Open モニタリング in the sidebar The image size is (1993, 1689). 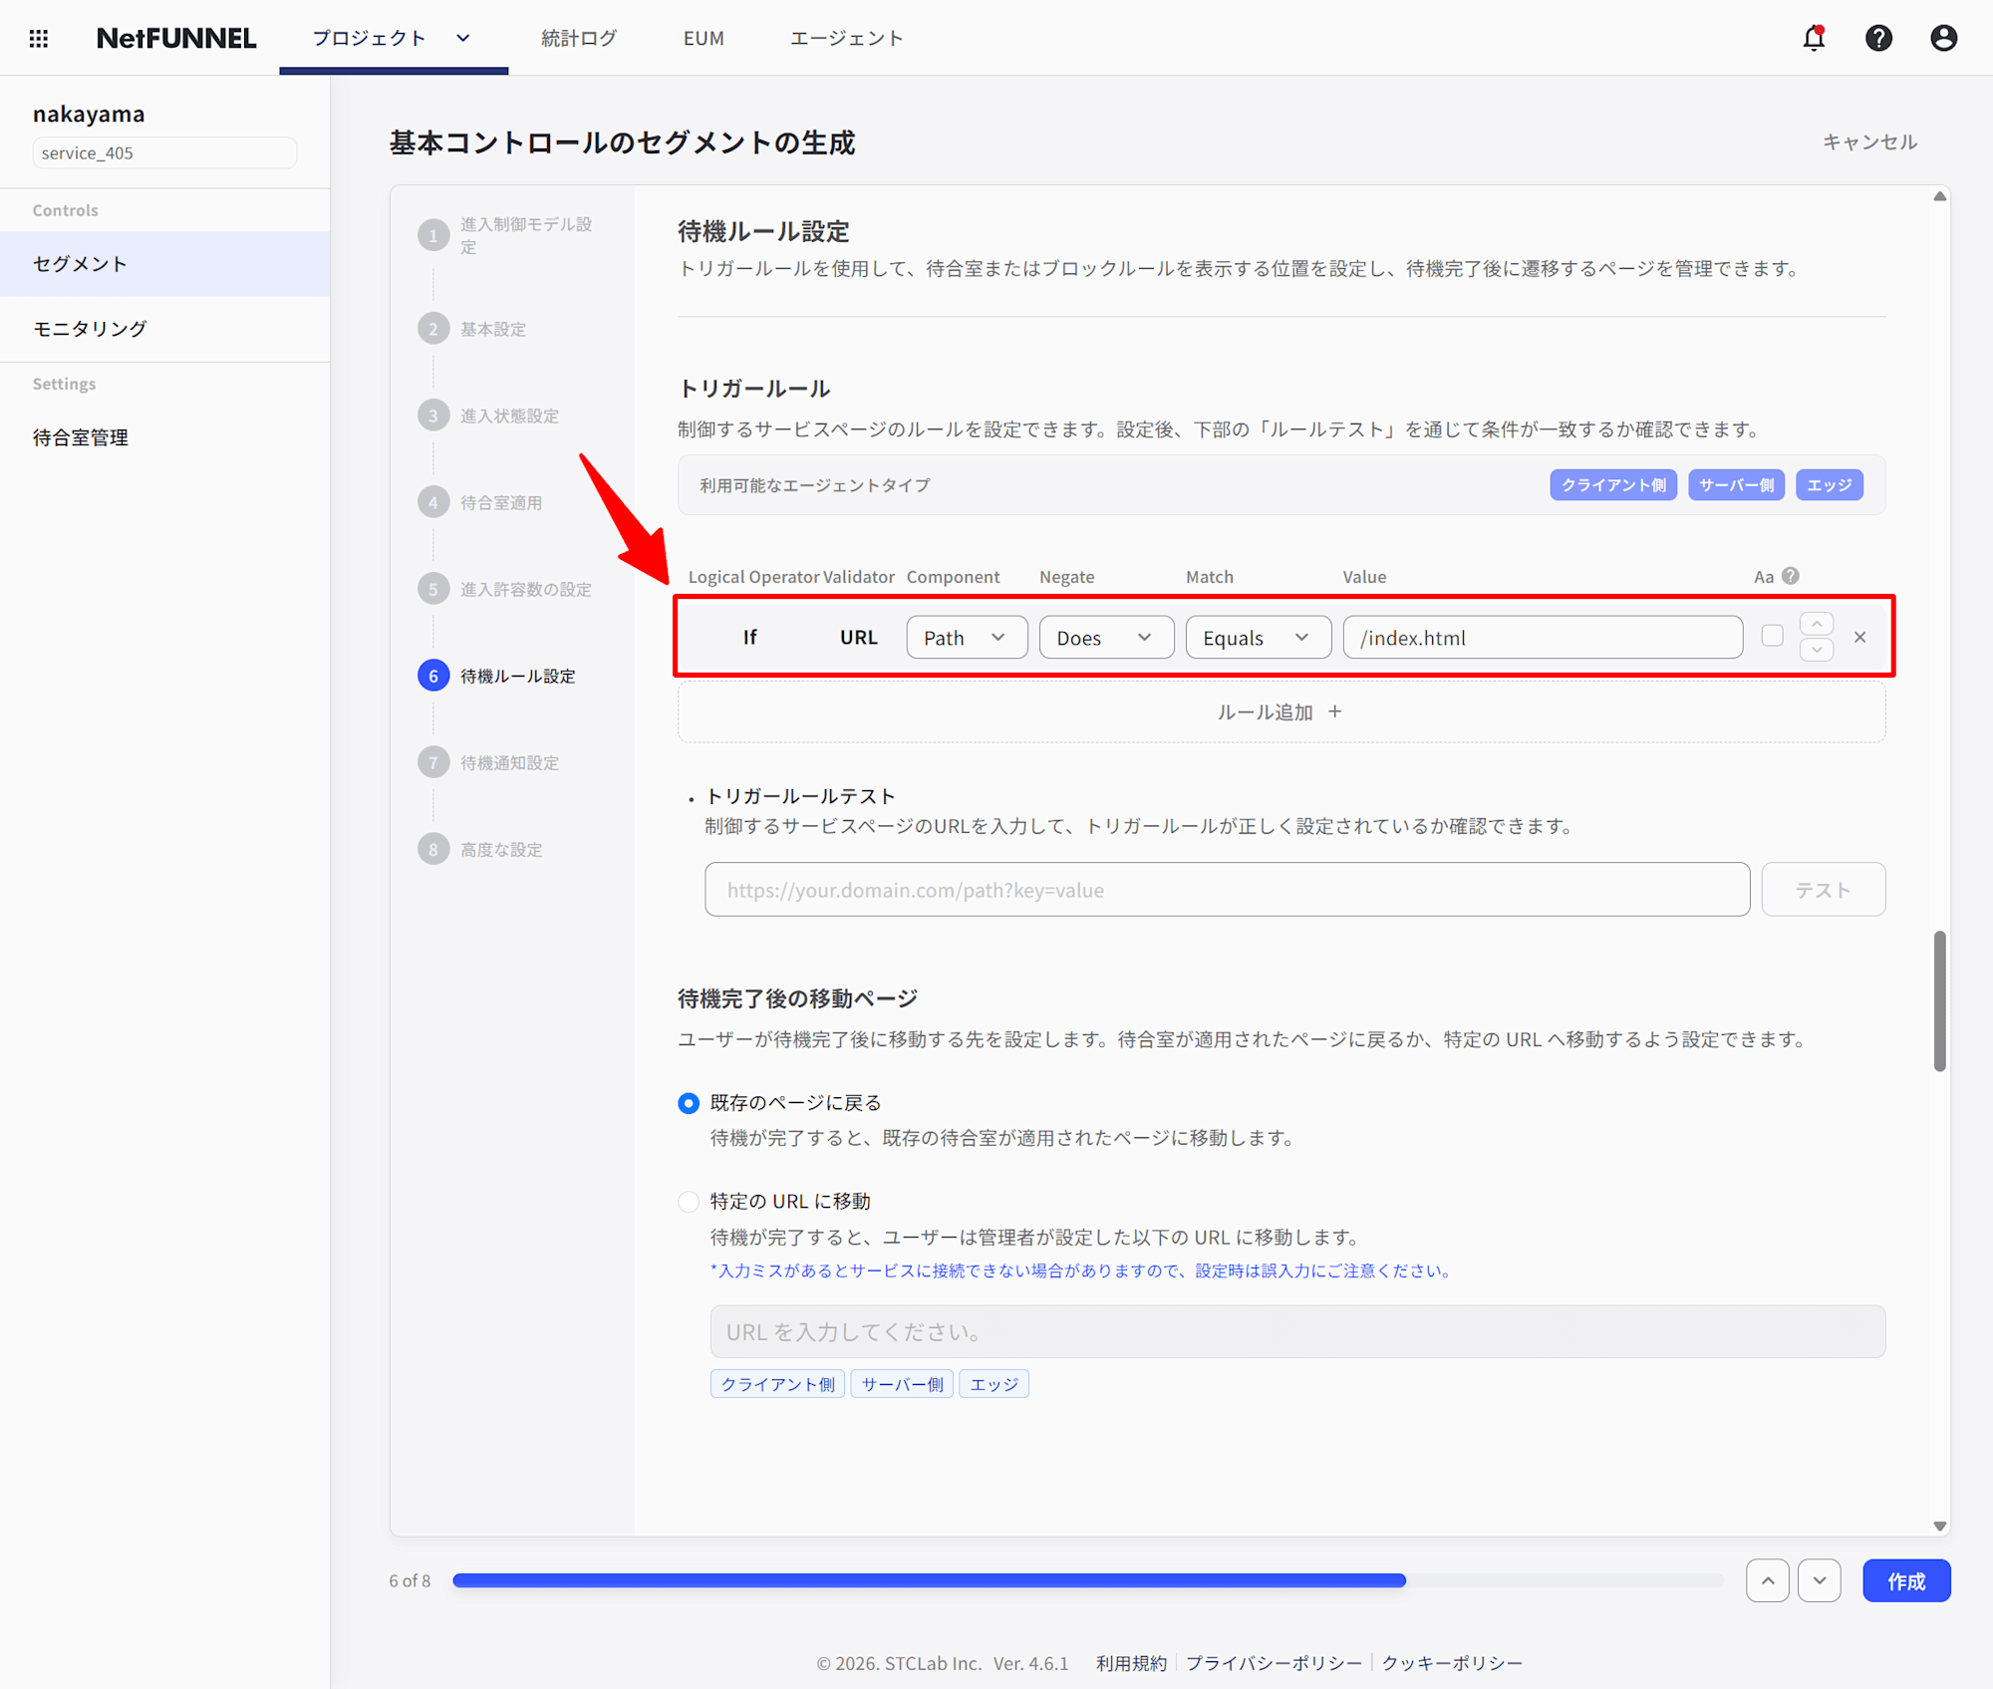[90, 329]
